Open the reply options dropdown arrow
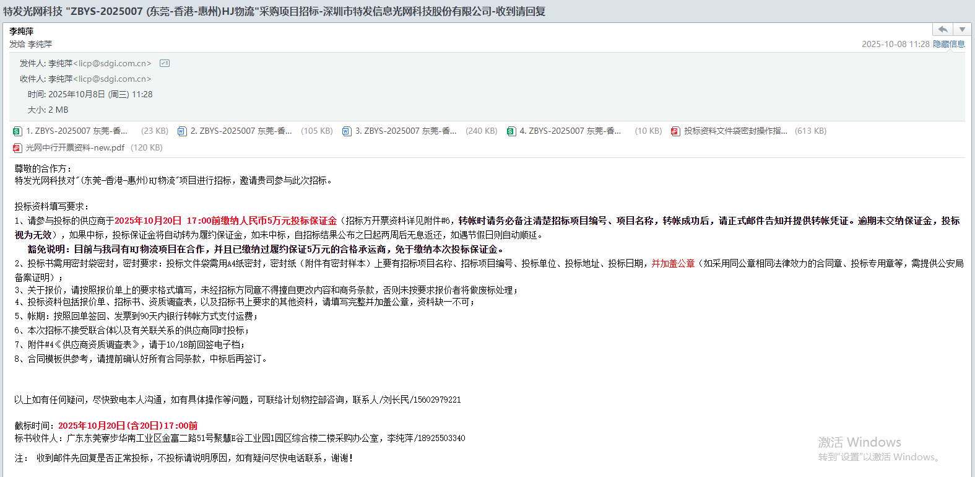The image size is (975, 477). pyautogui.click(x=961, y=30)
